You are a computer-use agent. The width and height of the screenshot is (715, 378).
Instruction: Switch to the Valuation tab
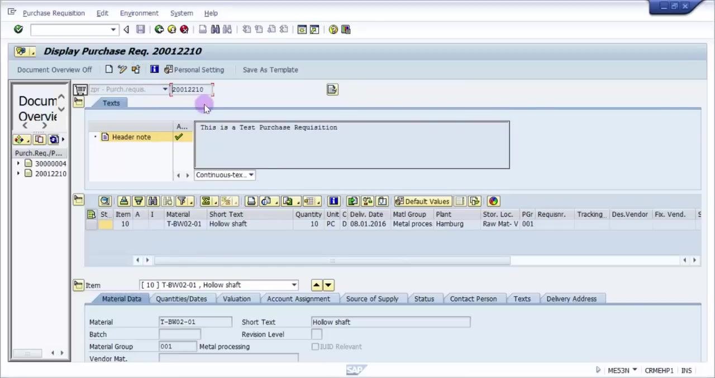(x=237, y=299)
